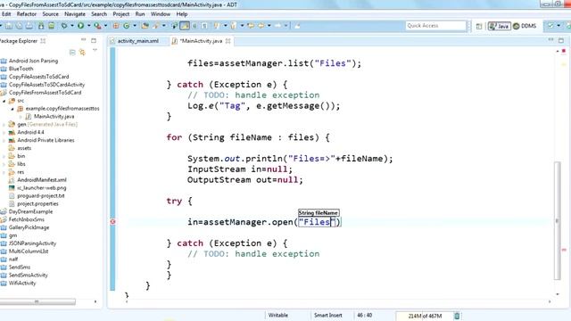The width and height of the screenshot is (571, 321).
Task: Expand the Android Private Libraries node
Action: 4,141
